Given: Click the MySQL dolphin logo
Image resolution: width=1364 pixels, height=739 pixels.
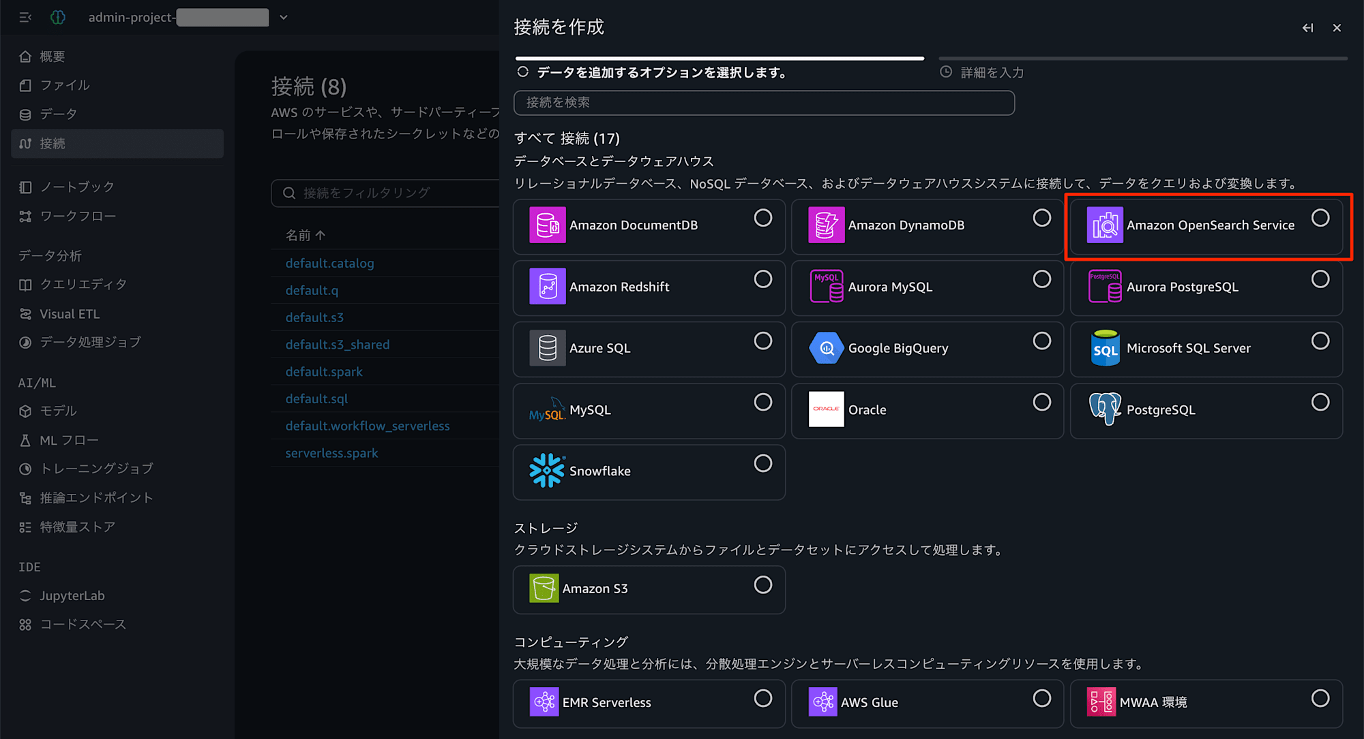Looking at the screenshot, I should 547,409.
